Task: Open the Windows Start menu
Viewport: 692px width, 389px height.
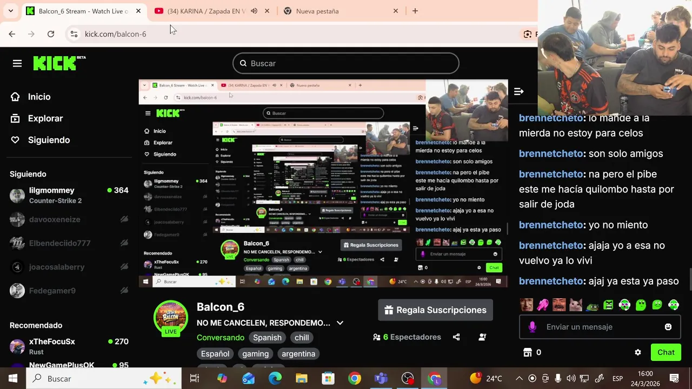Action: (x=13, y=378)
